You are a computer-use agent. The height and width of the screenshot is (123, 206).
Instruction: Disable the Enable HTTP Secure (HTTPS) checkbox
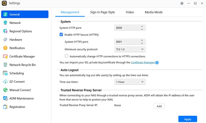click(x=61, y=35)
